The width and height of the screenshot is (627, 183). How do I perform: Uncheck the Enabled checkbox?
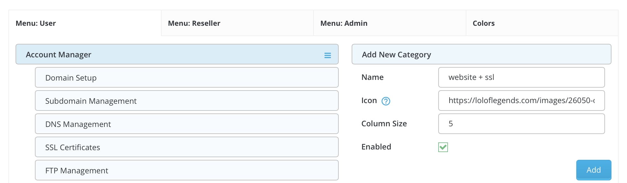coord(443,147)
